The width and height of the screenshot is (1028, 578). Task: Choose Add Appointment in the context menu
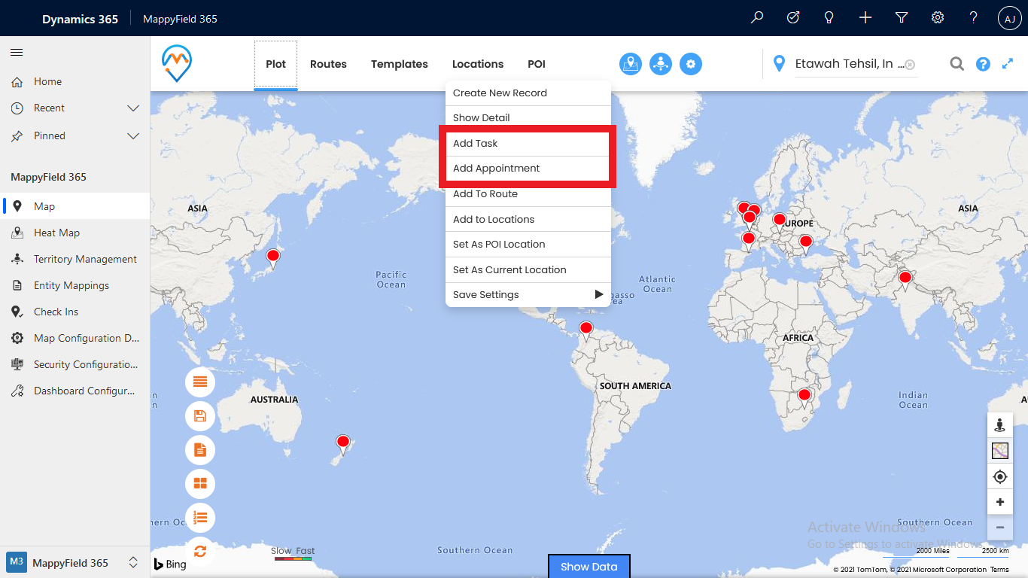[x=528, y=169]
